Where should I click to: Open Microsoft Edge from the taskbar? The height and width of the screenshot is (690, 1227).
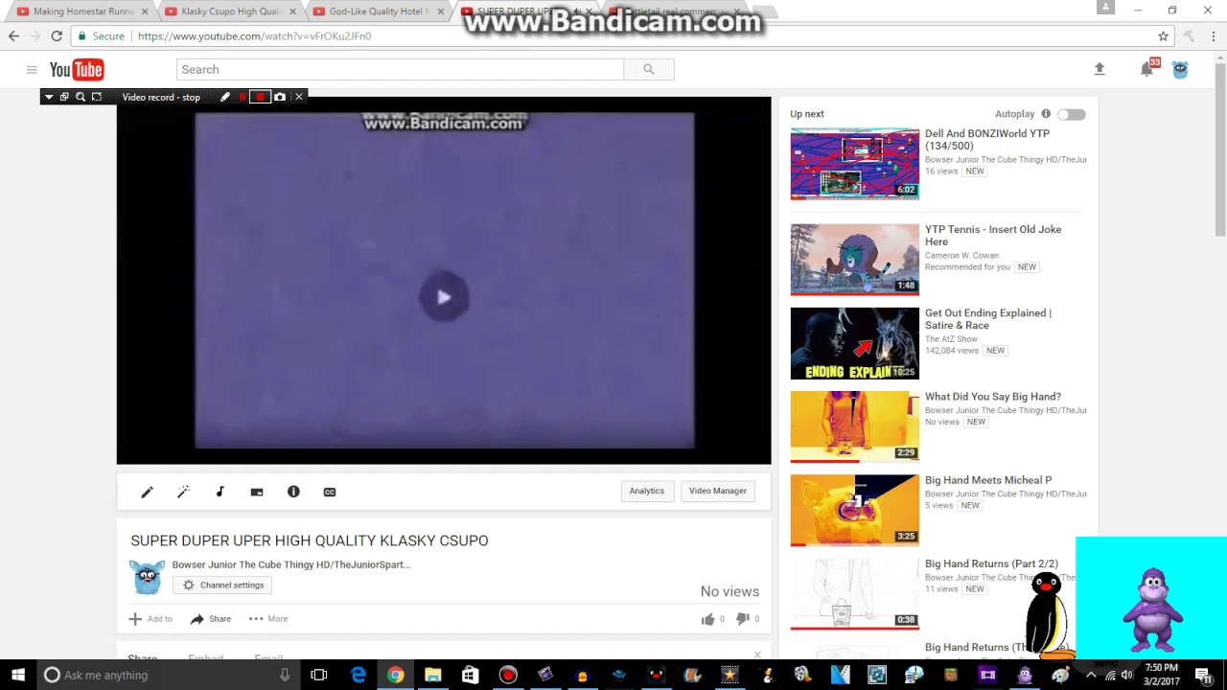[358, 675]
